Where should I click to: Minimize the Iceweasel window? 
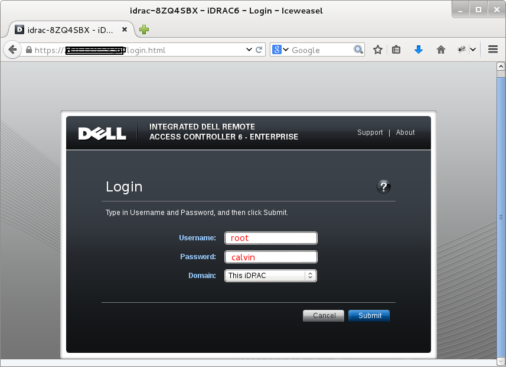pos(461,10)
